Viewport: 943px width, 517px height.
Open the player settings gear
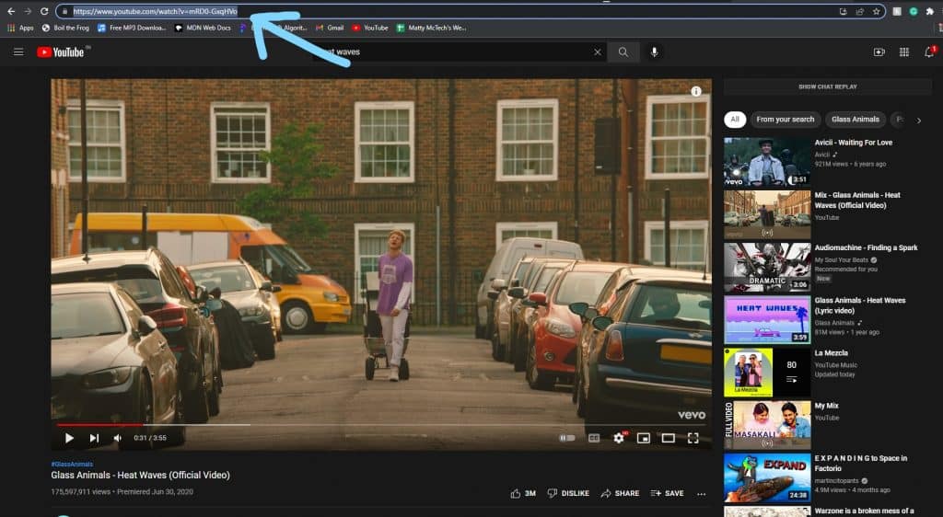click(619, 438)
